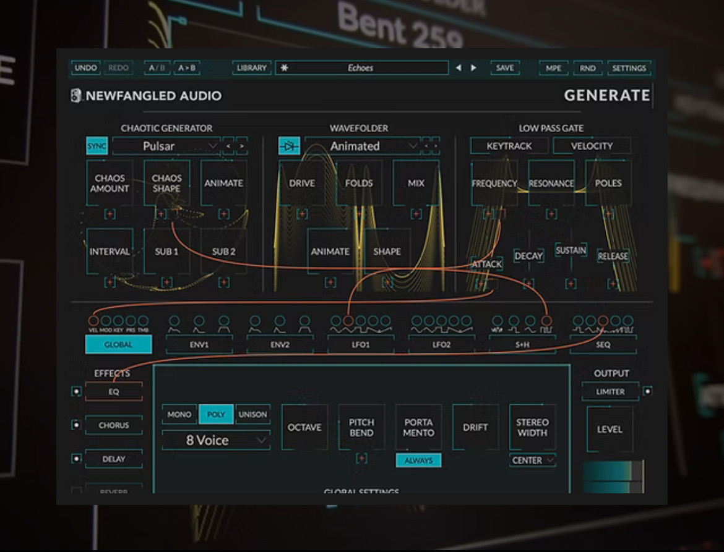Click the output LEVEL control

tap(610, 430)
